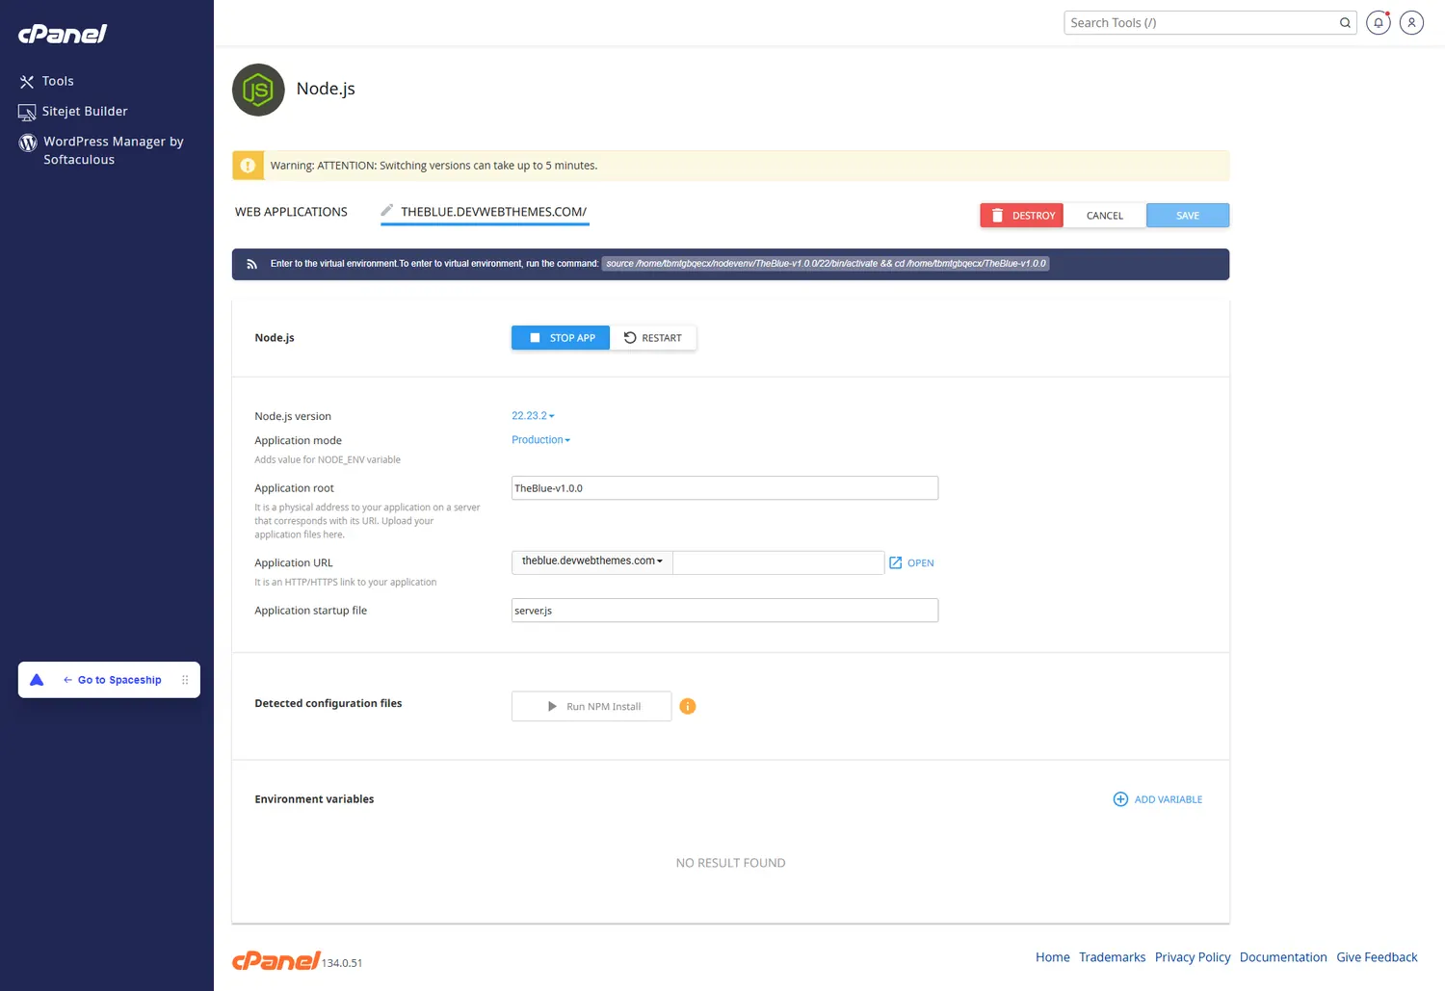Click Run NPM Install button
The image size is (1445, 991).
[591, 707]
